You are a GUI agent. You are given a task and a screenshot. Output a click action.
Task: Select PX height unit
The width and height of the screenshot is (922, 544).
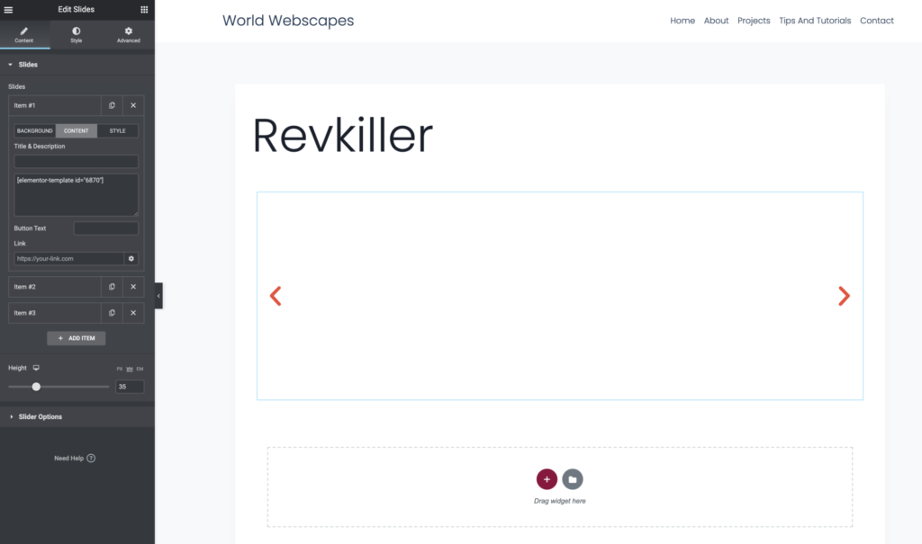click(x=120, y=369)
